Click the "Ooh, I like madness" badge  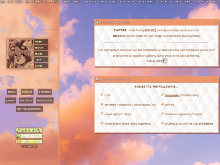pos(29,136)
